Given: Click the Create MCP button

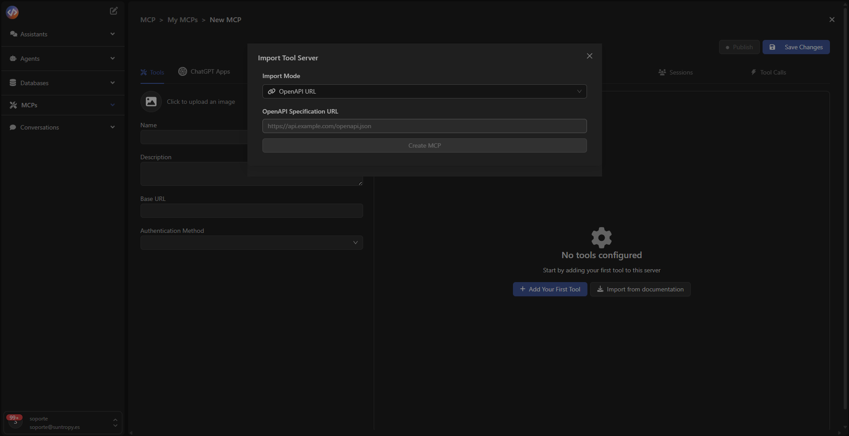Looking at the screenshot, I should click(424, 145).
